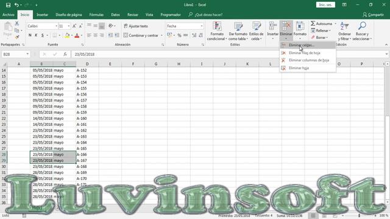Screen dimensions: 390x219
Task: Click the Name Box showing B28
Action: pyautogui.click(x=15, y=54)
